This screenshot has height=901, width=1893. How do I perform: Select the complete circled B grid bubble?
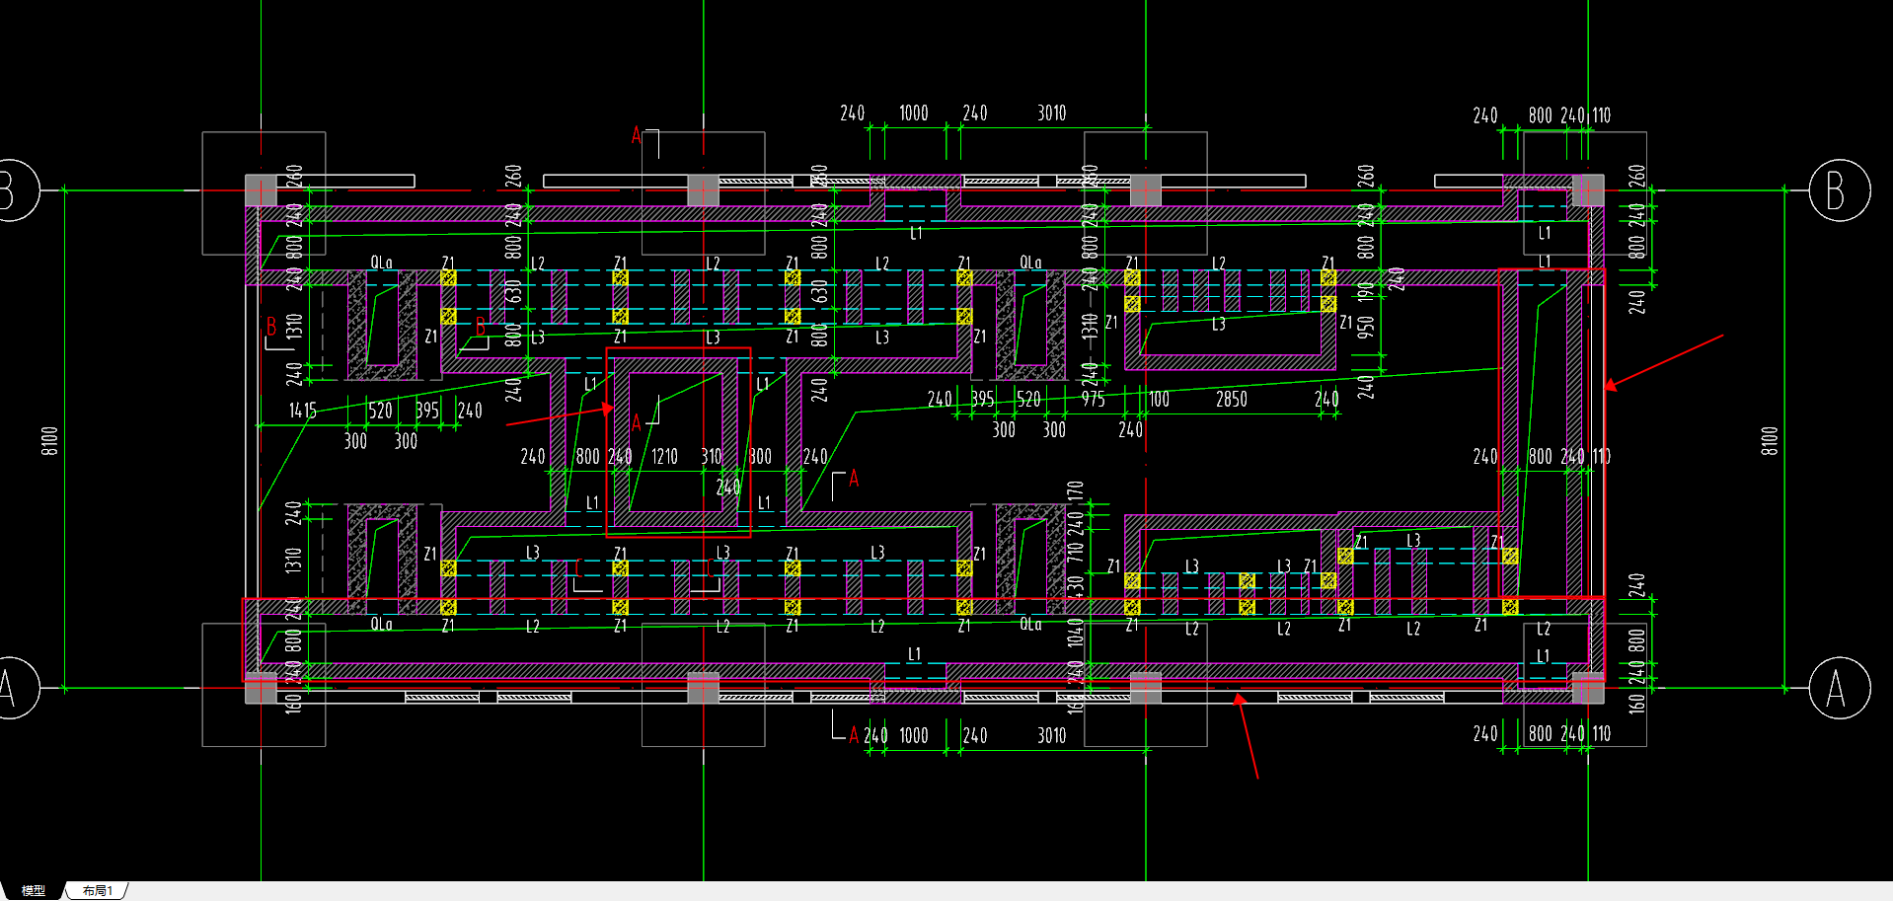[1839, 190]
